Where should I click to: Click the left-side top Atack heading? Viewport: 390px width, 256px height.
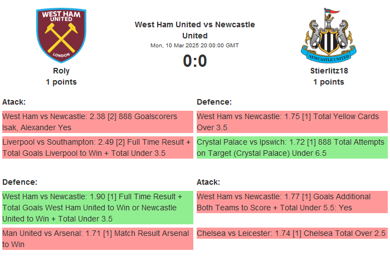(14, 102)
